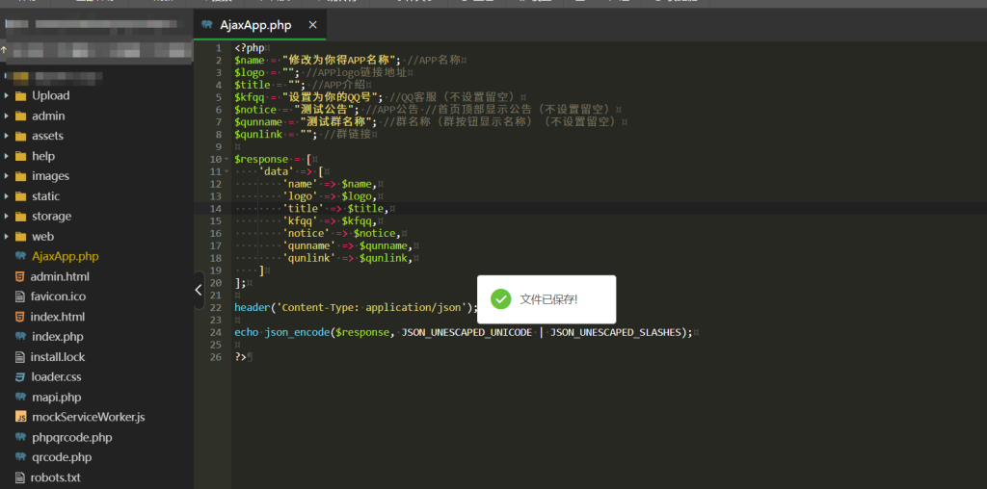The image size is (987, 489).
Task: Click the file icon beside favicon.ico
Action: (19, 296)
